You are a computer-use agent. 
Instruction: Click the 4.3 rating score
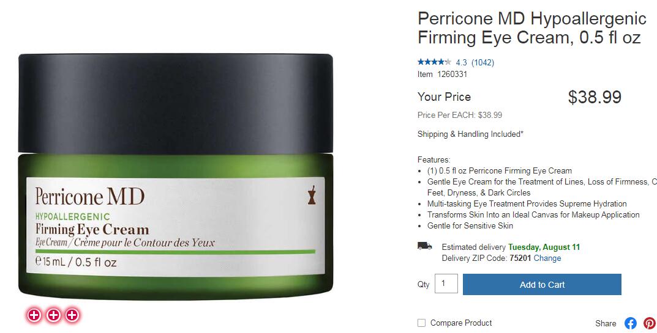click(461, 62)
